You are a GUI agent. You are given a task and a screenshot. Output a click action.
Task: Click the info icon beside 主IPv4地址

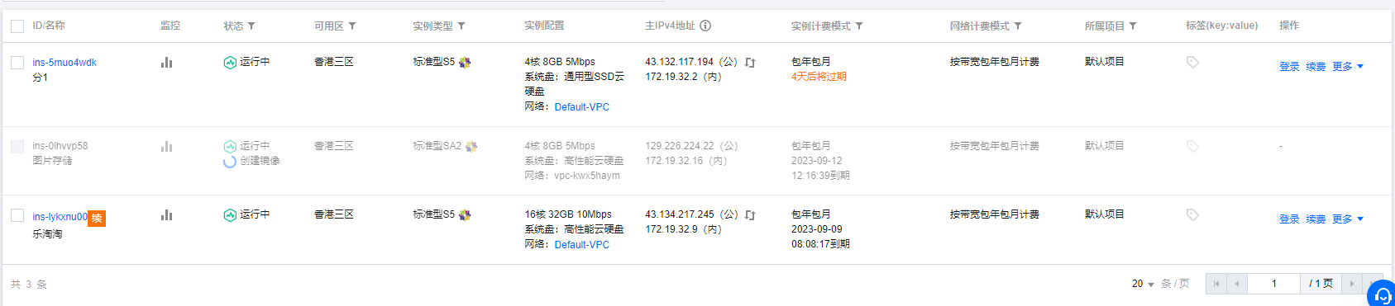tap(705, 26)
